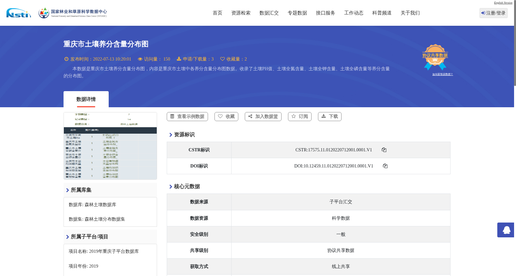Click the 线上共享 access method cell
Screen dimensions: 516x276
click(x=341, y=267)
